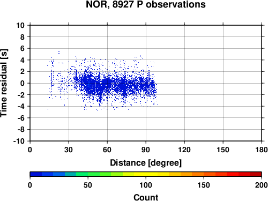Click the dark red end of colorbar
Viewport: 268px width, 201px height.
click(x=256, y=174)
